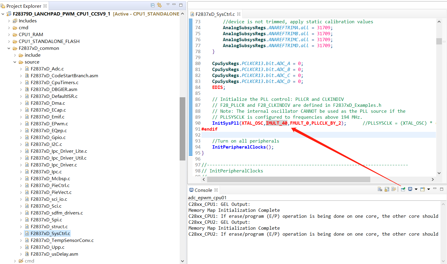447x264 pixels.
Task: Click the F2837xD_common folder icon
Action: [x=15, y=48]
